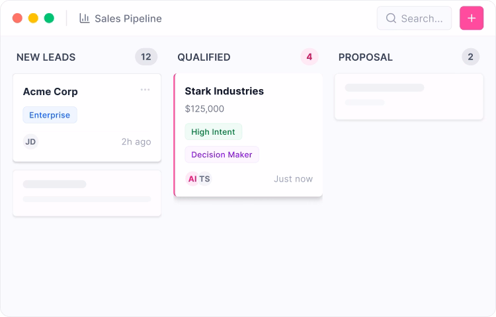Click the NEW LEADS column header
The width and height of the screenshot is (496, 317).
click(46, 57)
